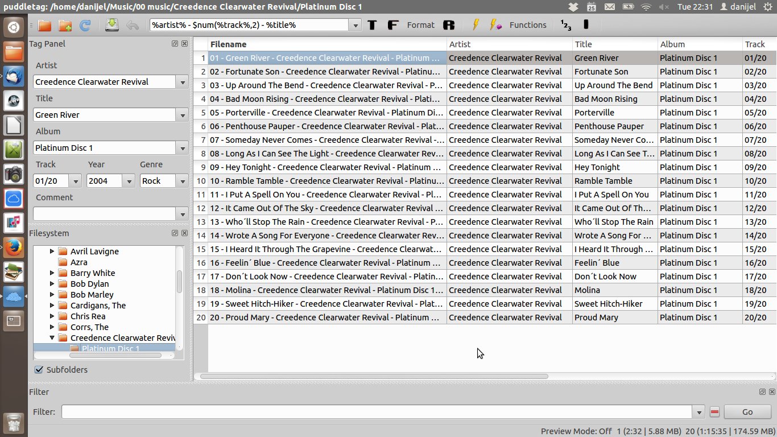Open the Album field dropdown in Tag Panel

coord(183,148)
